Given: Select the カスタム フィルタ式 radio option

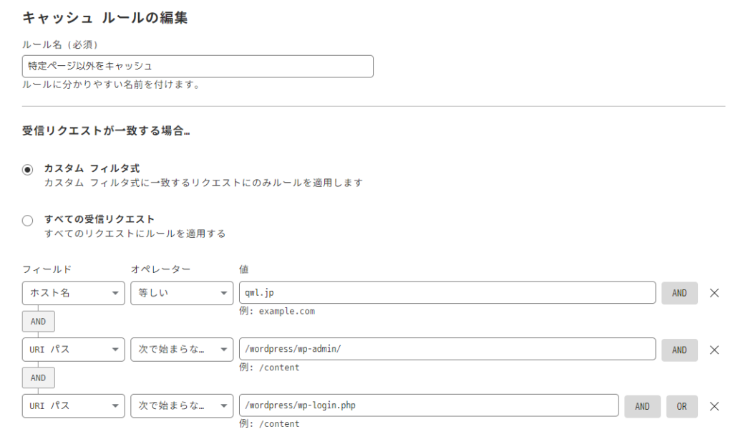Looking at the screenshot, I should tap(28, 170).
